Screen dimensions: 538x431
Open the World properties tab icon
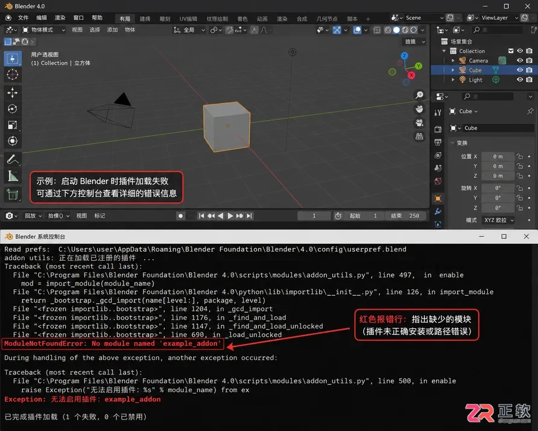[438, 181]
